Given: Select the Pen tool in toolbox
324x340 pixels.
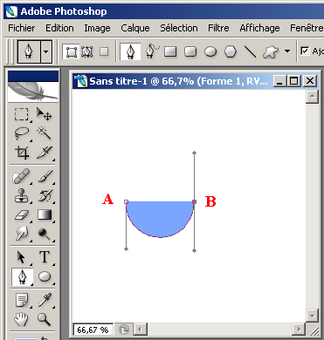Looking at the screenshot, I should (22, 276).
